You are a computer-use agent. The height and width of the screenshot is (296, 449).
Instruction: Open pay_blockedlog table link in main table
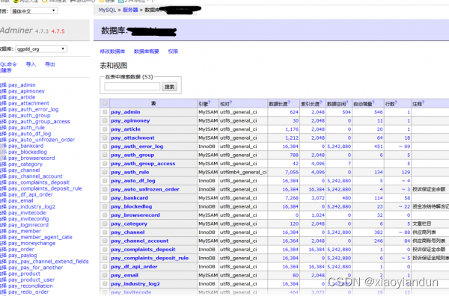132,206
